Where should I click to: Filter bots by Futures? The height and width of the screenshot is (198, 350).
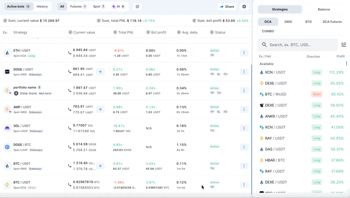pyautogui.click(x=78, y=7)
